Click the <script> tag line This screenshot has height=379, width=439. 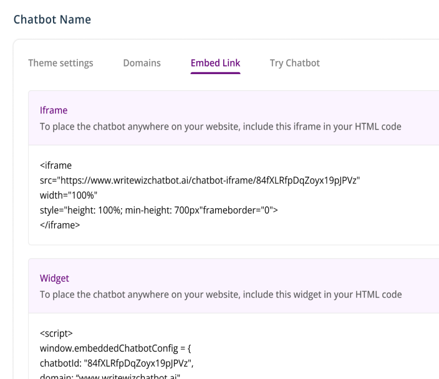[56, 333]
